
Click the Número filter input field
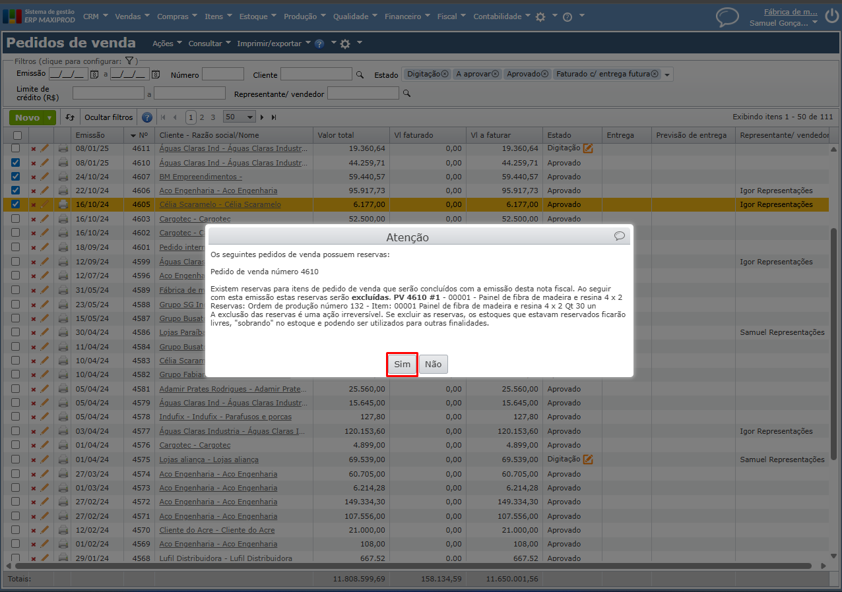(223, 74)
